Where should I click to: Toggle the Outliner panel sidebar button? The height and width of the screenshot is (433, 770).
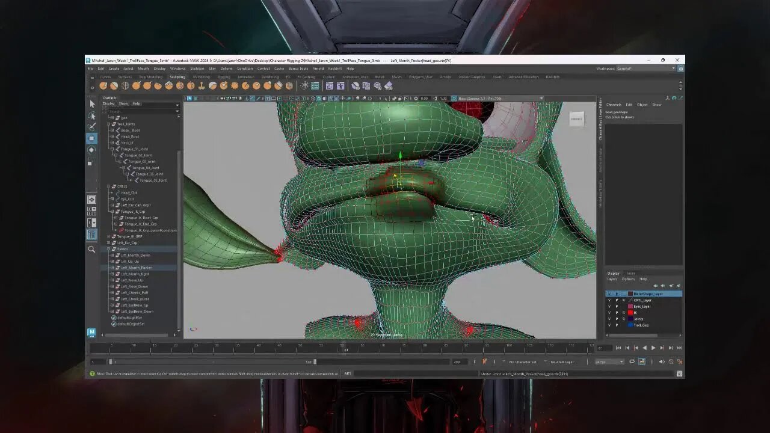(x=91, y=235)
